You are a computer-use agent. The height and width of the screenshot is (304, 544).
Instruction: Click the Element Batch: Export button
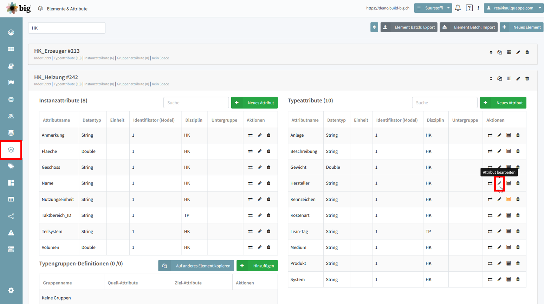coord(409,27)
